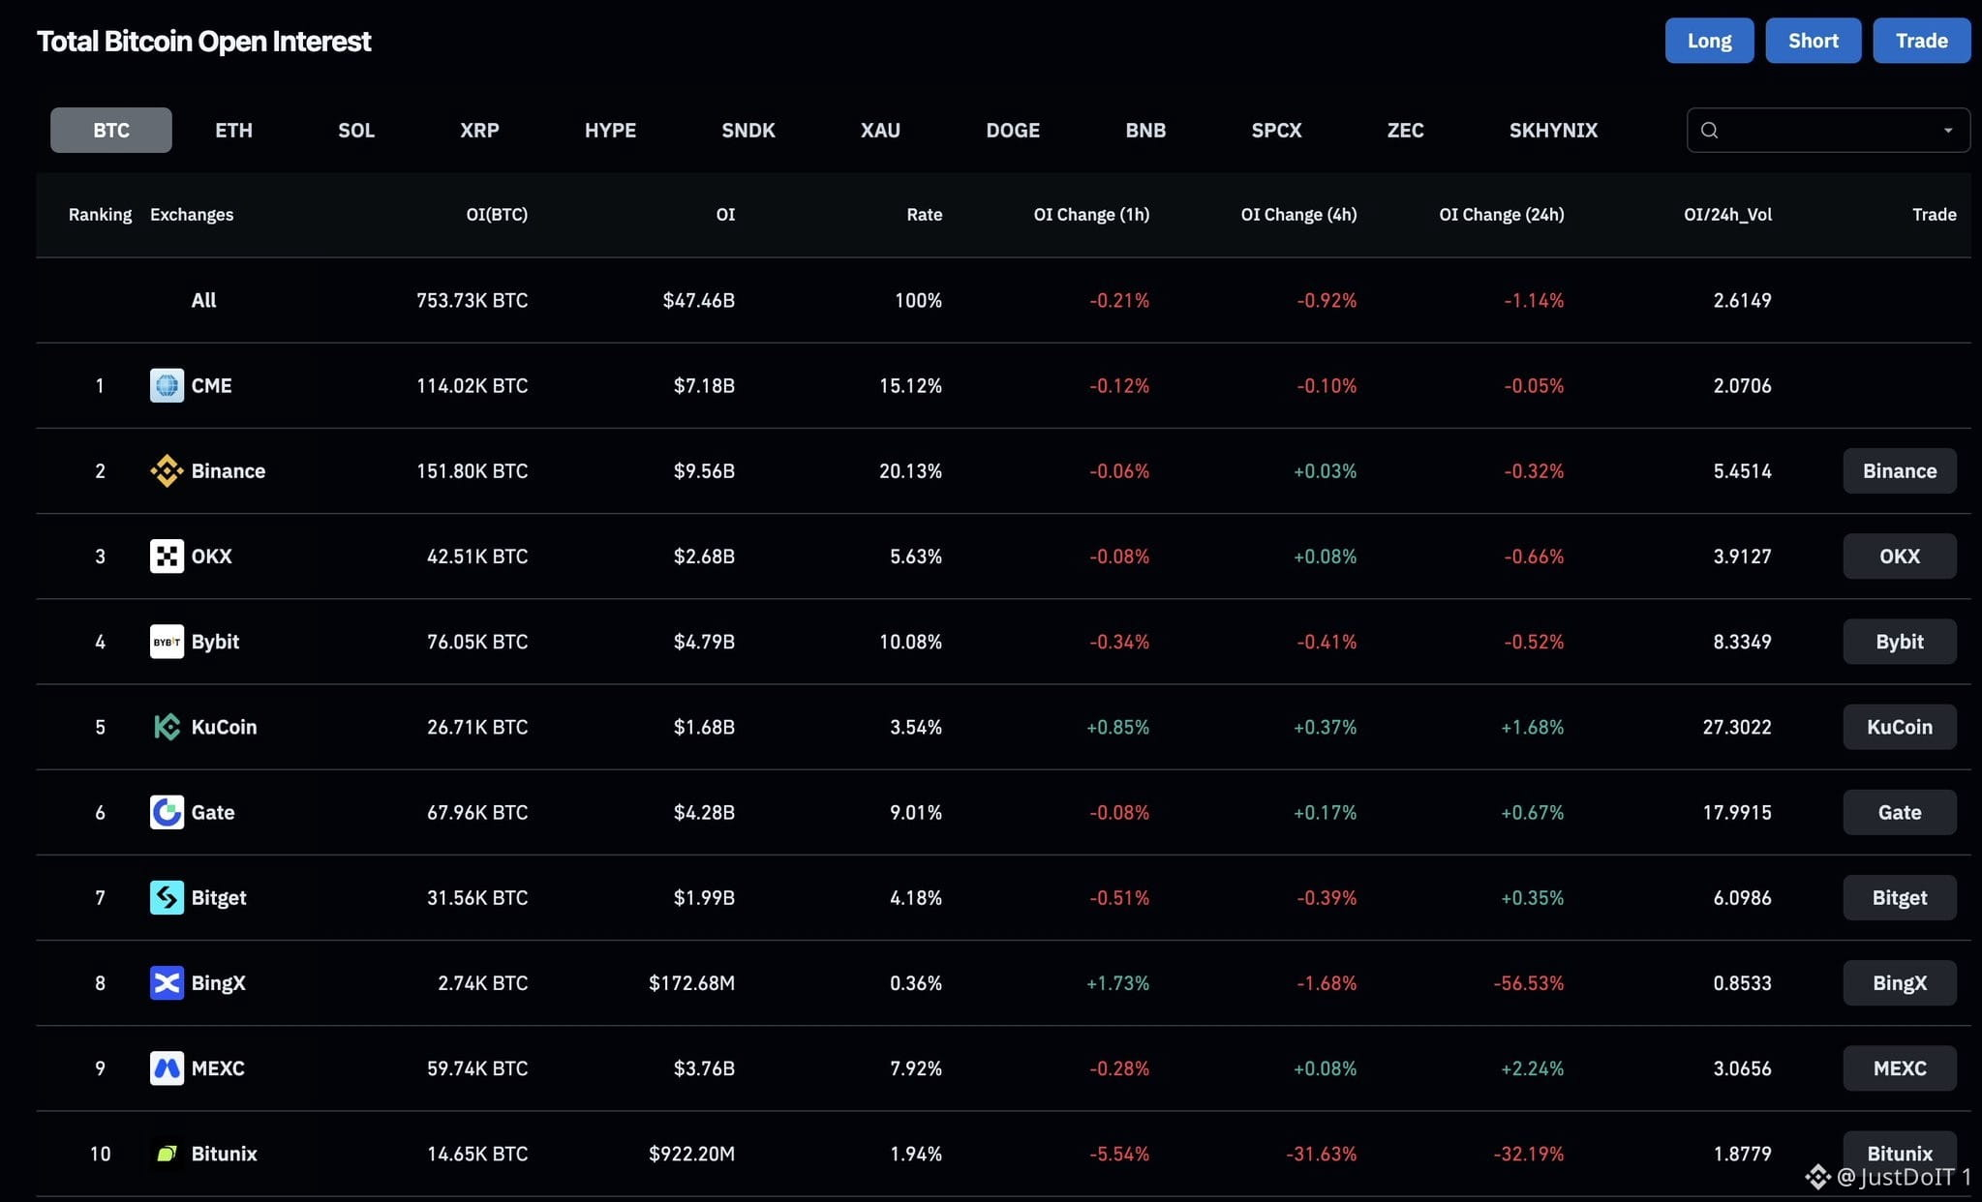Open the Bybit trade button
This screenshot has height=1202, width=1982.
1899,641
